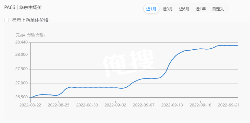Click the 显示上游单体价格 label text
250x123 pixels.
[30, 20]
